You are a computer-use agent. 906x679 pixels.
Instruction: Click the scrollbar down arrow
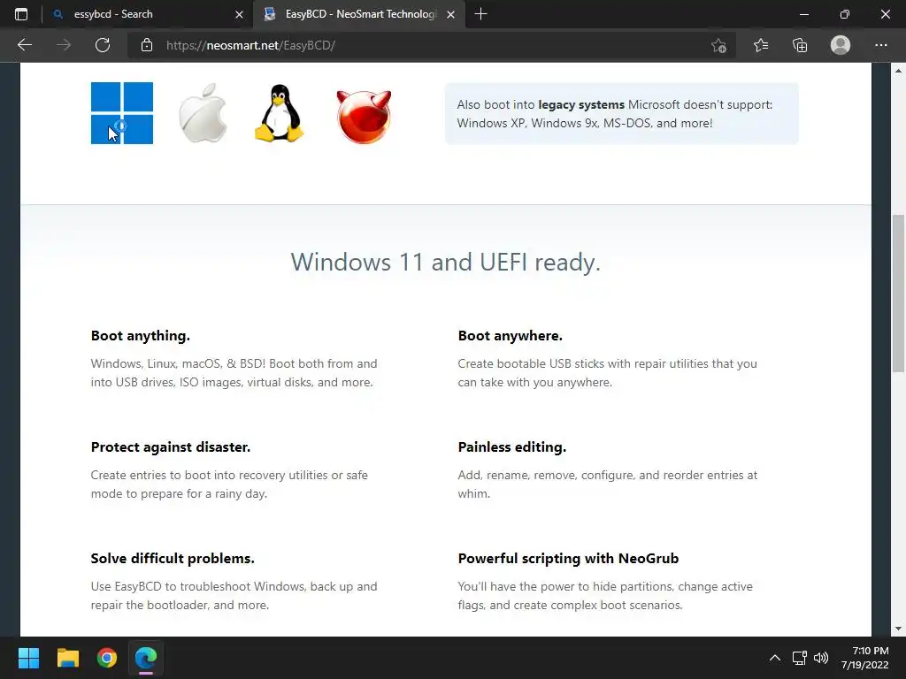(898, 629)
